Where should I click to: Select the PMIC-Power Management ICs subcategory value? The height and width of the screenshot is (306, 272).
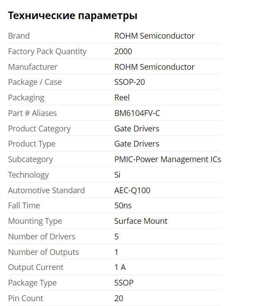click(x=168, y=159)
